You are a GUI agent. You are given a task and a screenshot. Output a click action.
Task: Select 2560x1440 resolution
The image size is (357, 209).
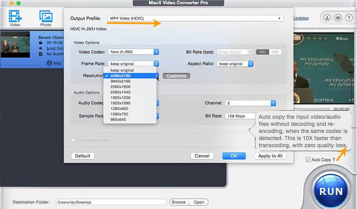(x=130, y=92)
